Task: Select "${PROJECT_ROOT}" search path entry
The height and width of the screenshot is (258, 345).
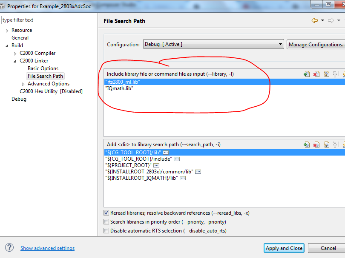Action: pyautogui.click(x=224, y=165)
